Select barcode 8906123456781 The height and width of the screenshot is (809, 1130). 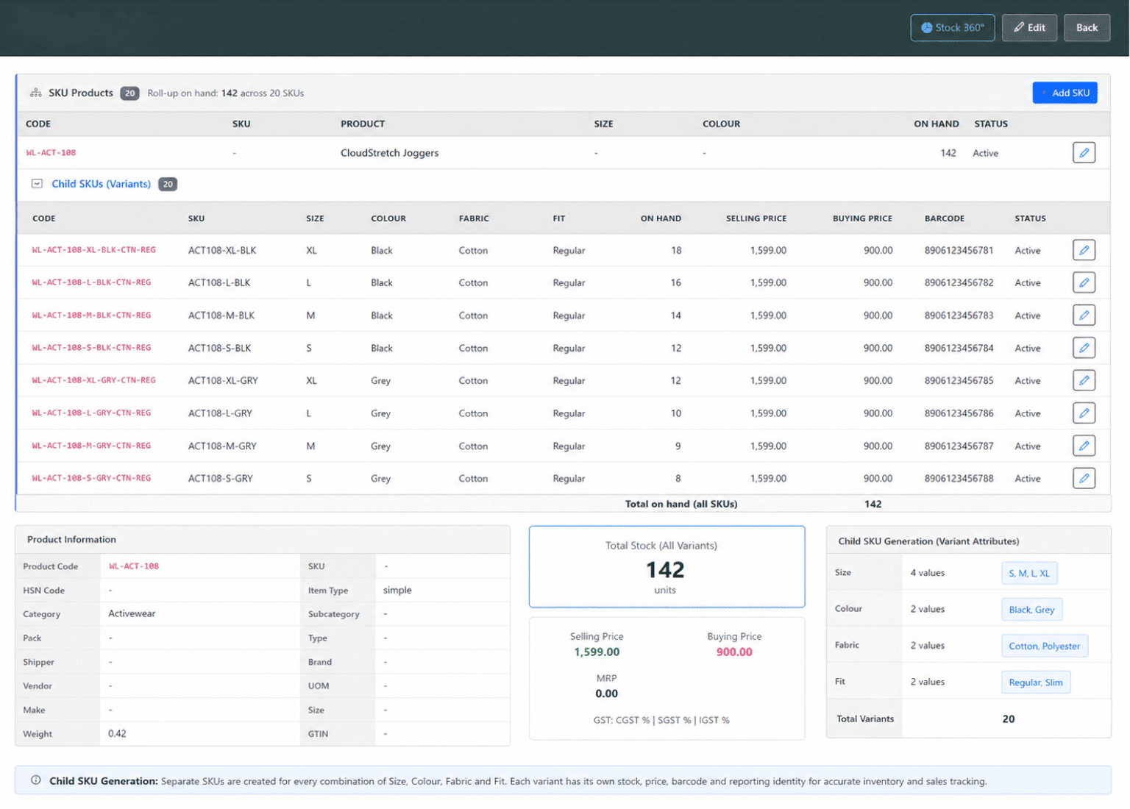(959, 250)
